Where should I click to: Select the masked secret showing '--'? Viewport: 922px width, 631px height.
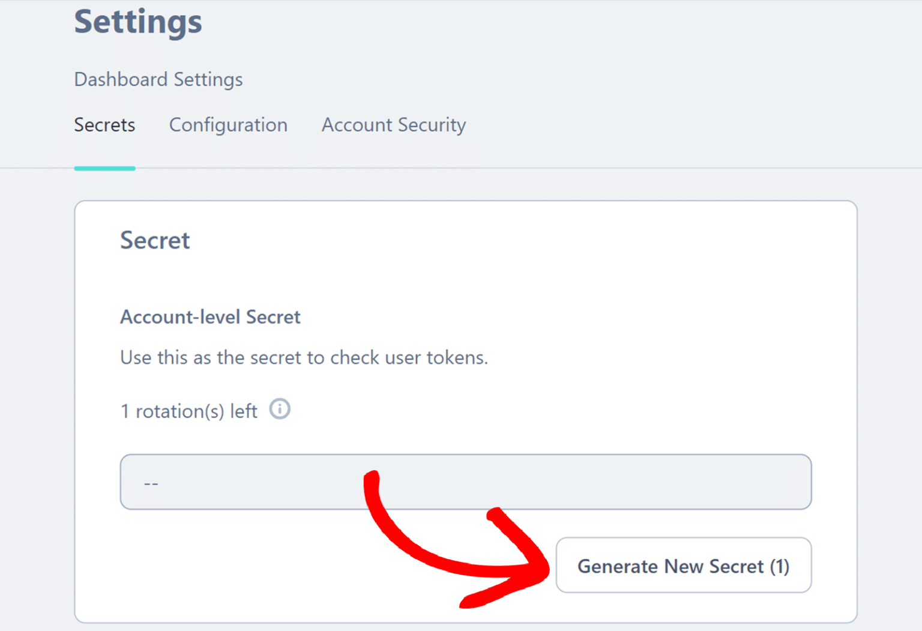[150, 482]
